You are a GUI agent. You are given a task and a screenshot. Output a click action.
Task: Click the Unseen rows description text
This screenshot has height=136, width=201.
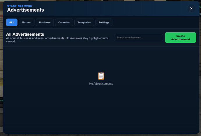(x=57, y=40)
